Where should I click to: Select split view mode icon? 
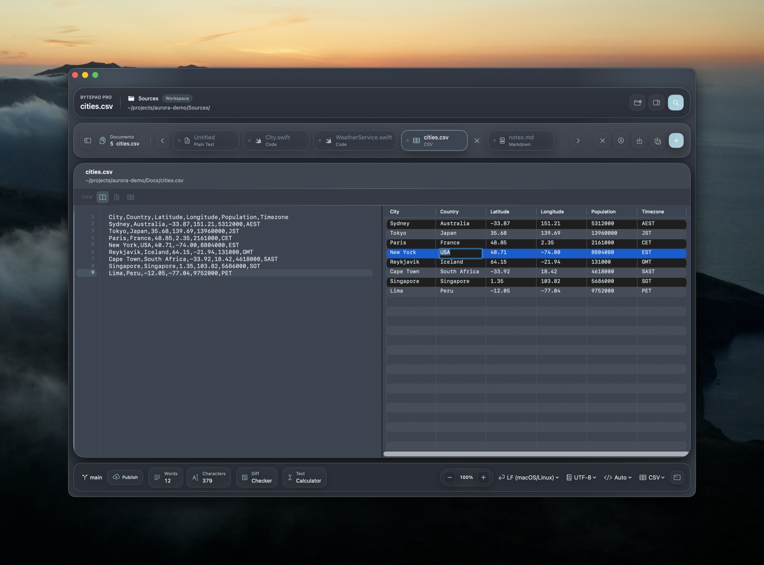(x=103, y=197)
